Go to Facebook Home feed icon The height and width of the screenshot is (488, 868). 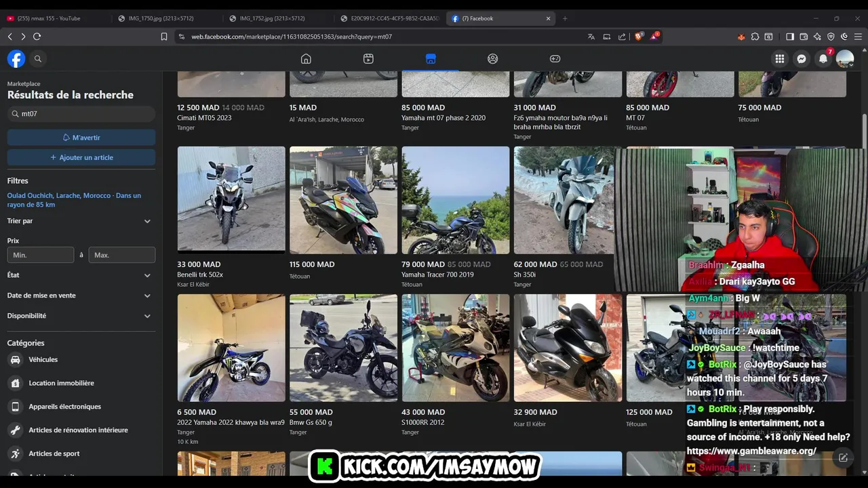coord(306,59)
